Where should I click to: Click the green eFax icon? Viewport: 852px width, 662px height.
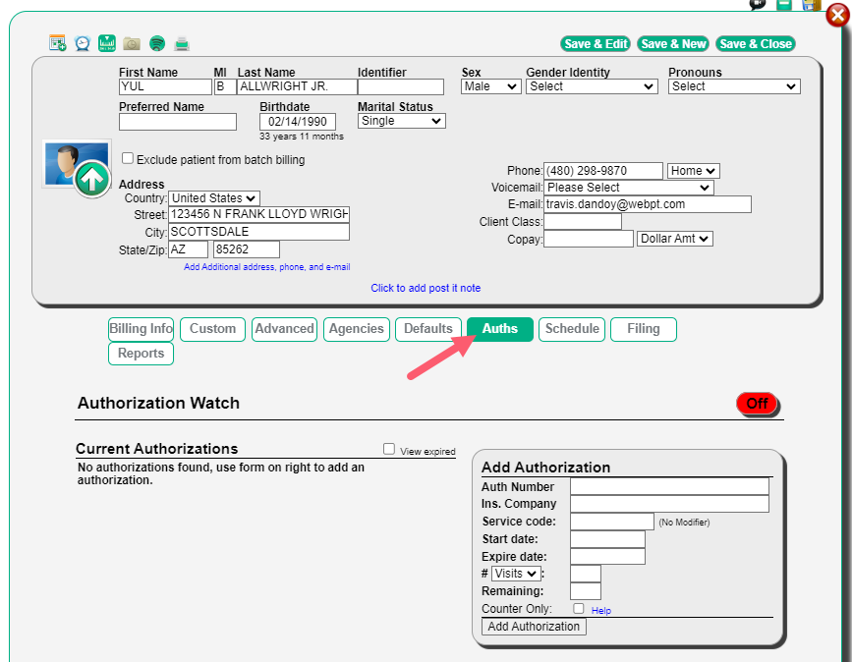(156, 42)
